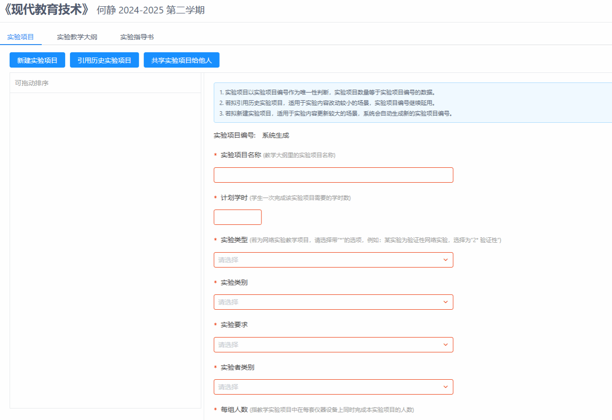Click the blue info notice box
The height and width of the screenshot is (420, 612).
[x=412, y=103]
